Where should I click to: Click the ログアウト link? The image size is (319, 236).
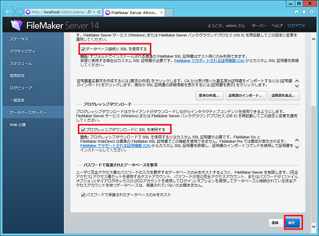click(x=297, y=26)
